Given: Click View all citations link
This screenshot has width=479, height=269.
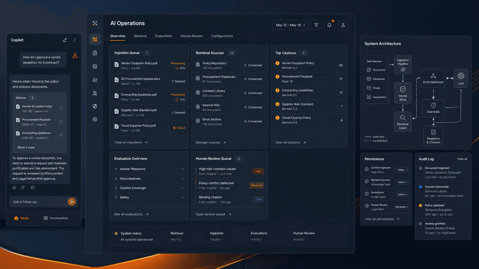Looking at the screenshot, I should (x=290, y=142).
